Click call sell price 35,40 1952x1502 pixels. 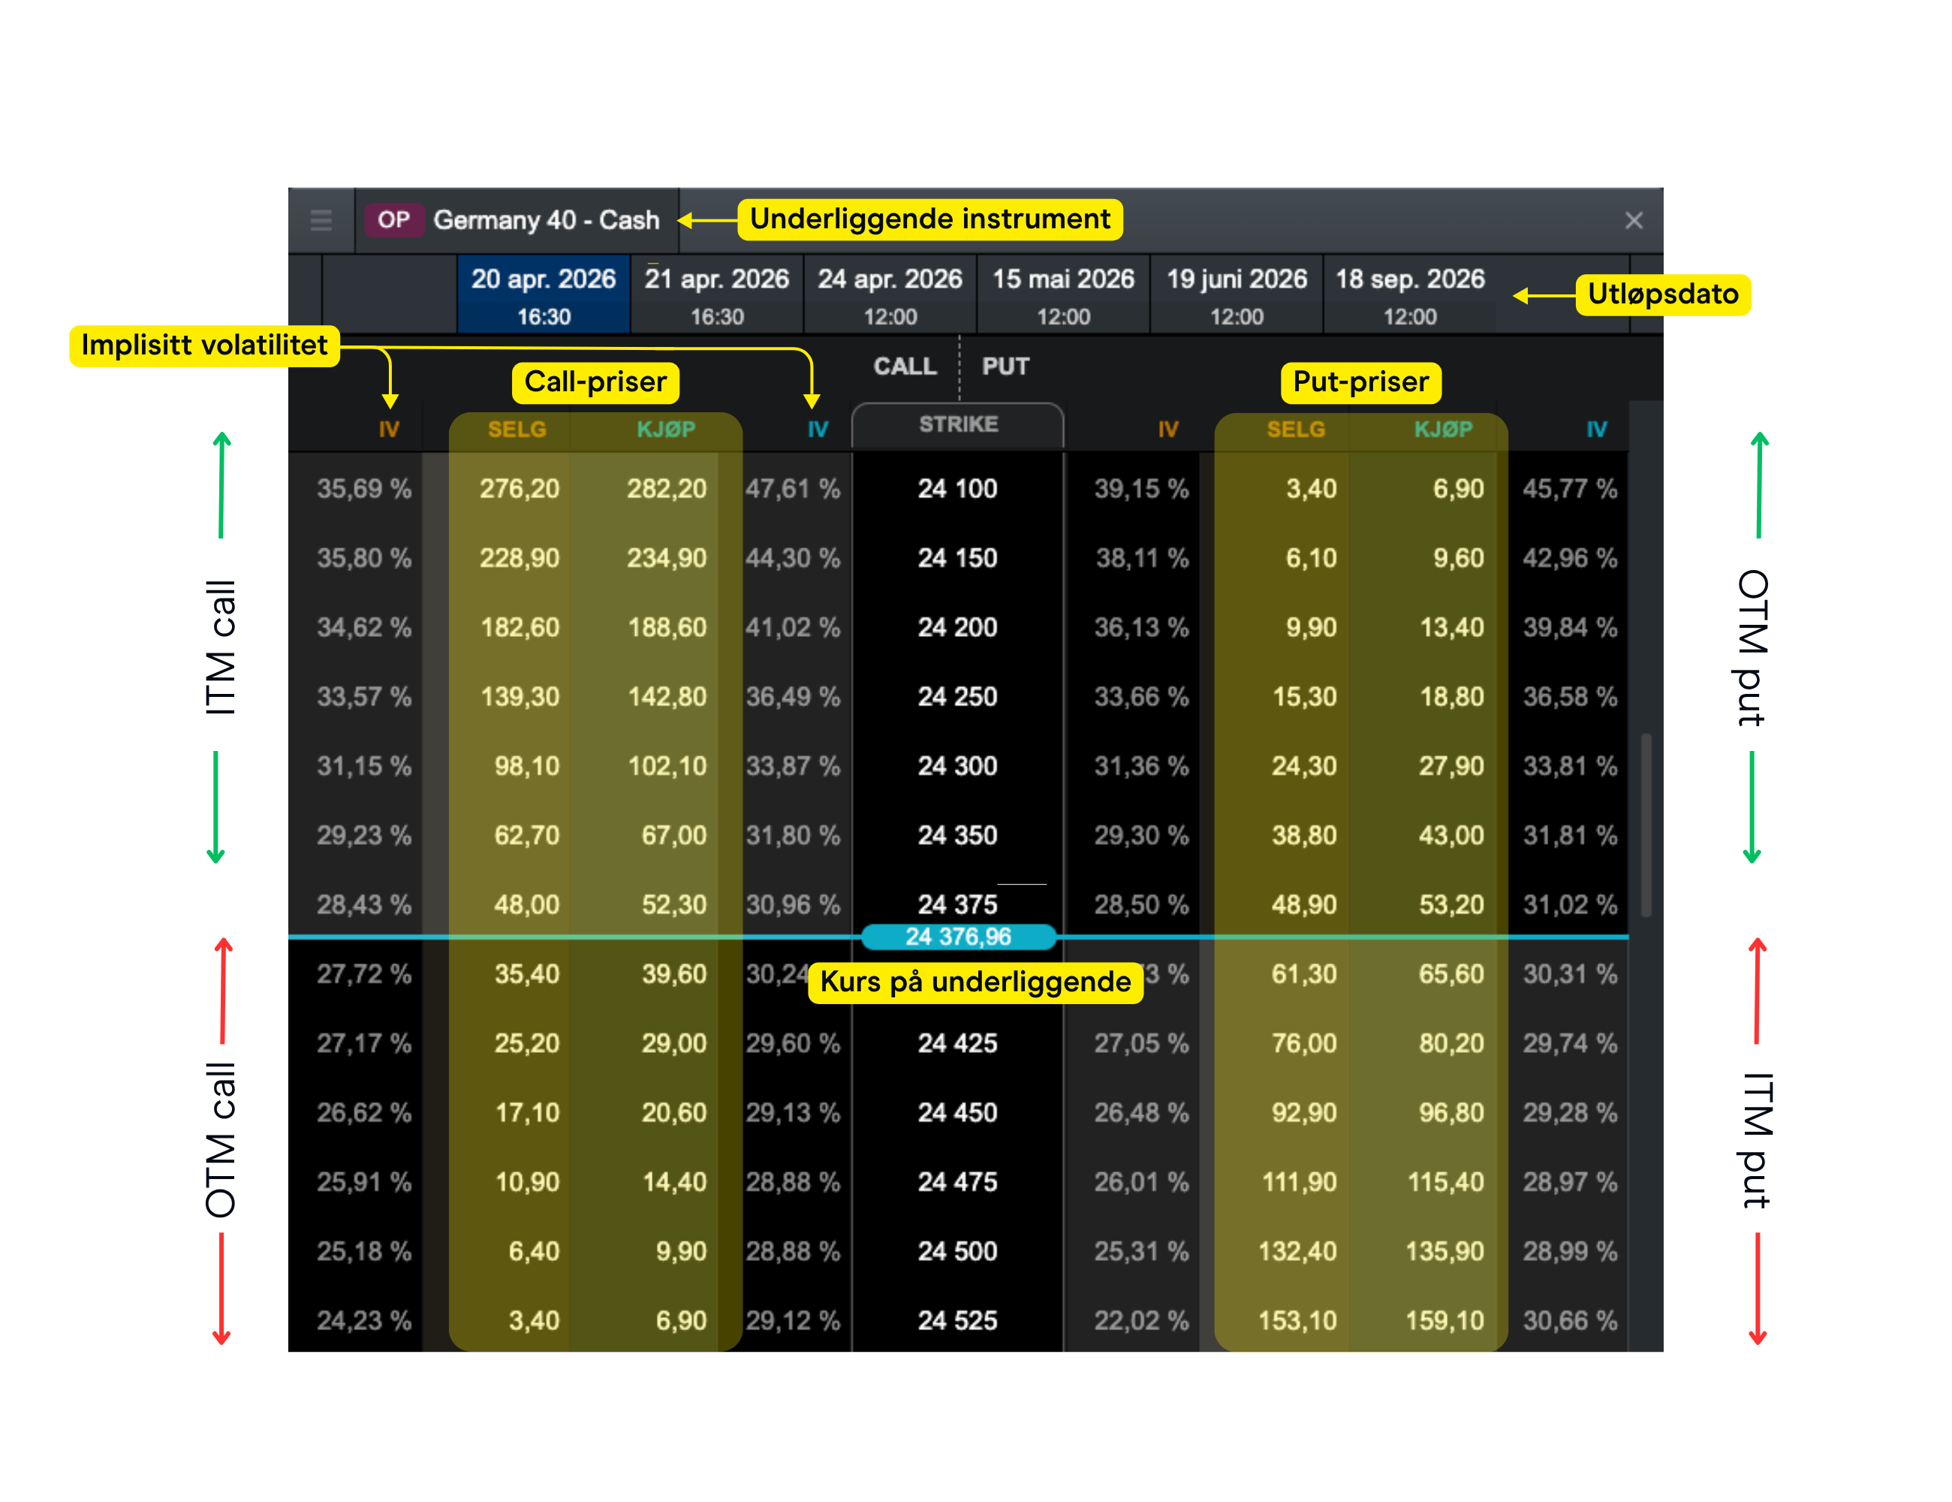(526, 973)
